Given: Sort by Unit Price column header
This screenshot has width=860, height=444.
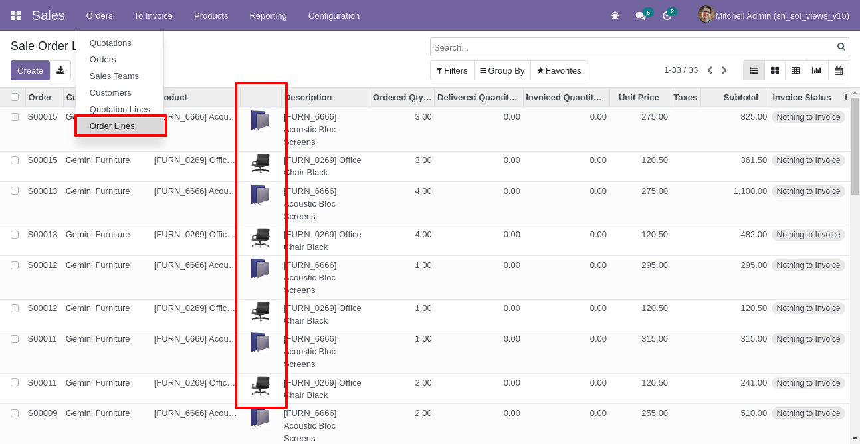Looking at the screenshot, I should coord(639,97).
